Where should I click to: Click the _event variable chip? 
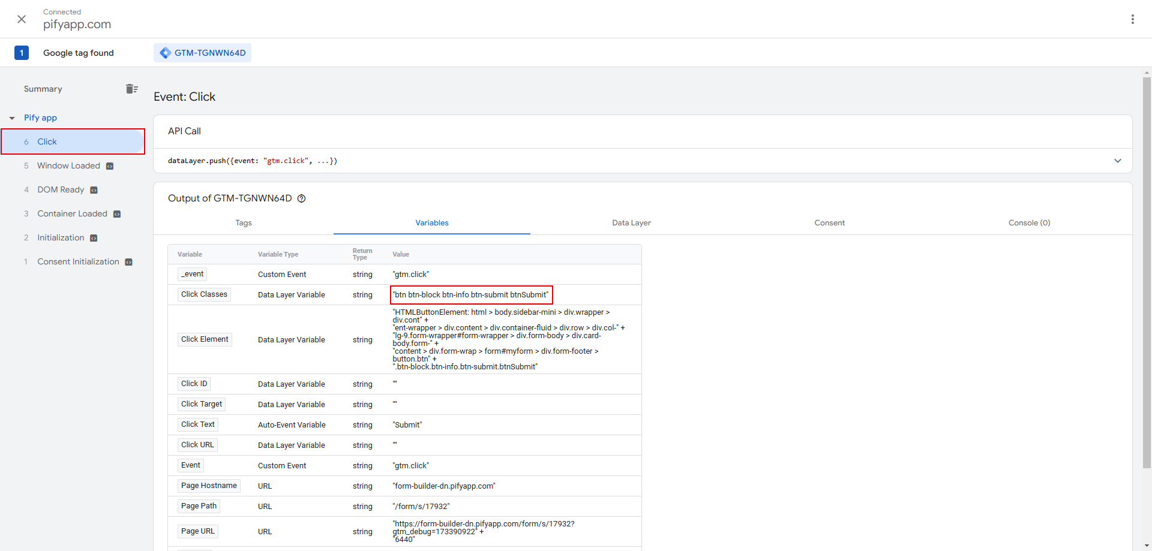tap(192, 274)
